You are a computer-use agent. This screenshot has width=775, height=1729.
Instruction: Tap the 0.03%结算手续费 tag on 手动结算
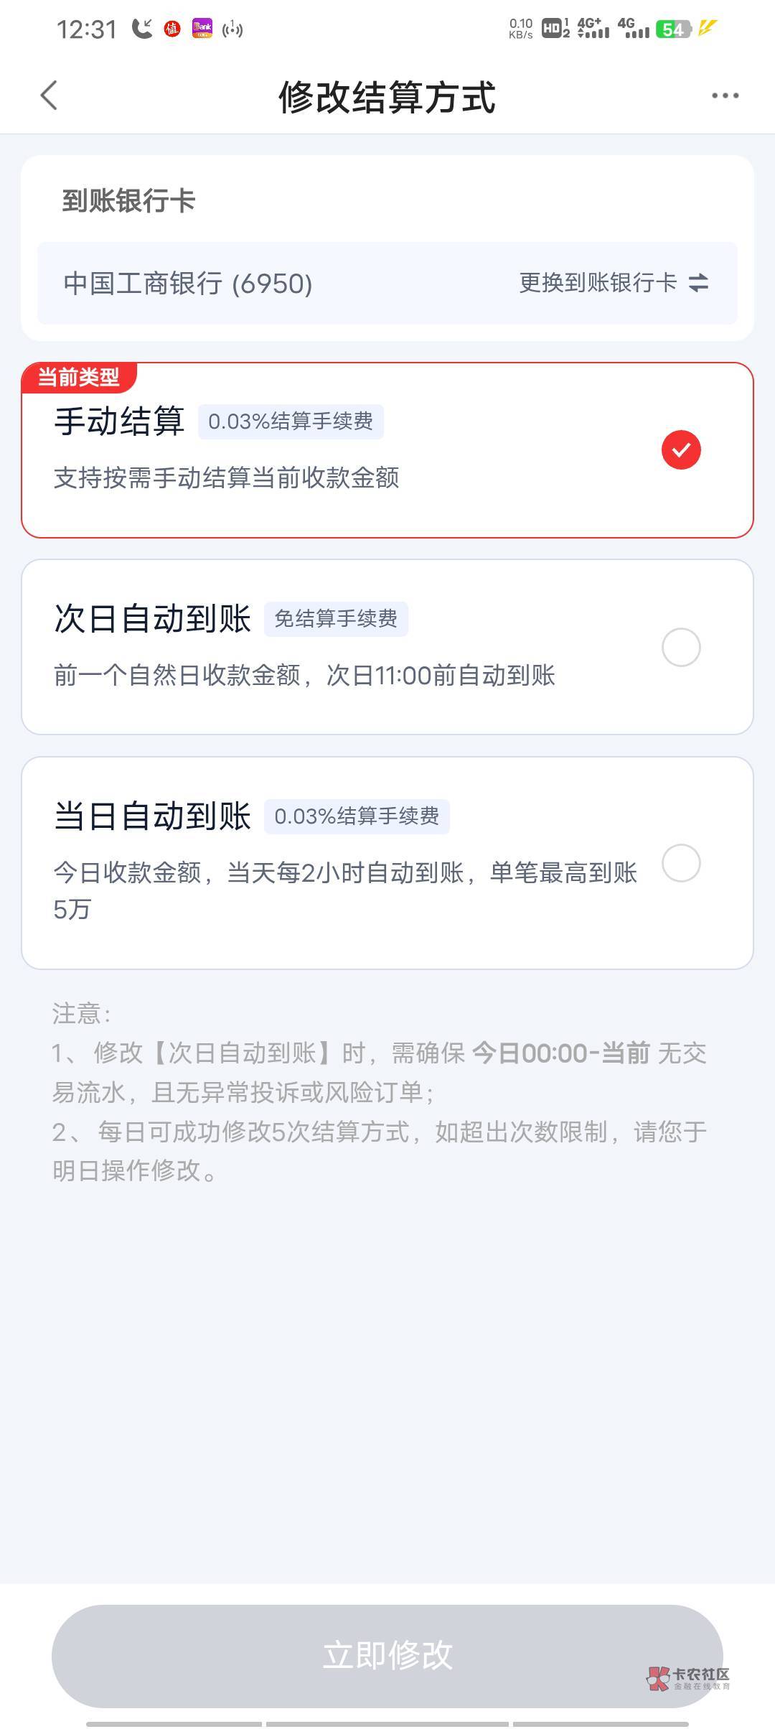[x=291, y=421]
